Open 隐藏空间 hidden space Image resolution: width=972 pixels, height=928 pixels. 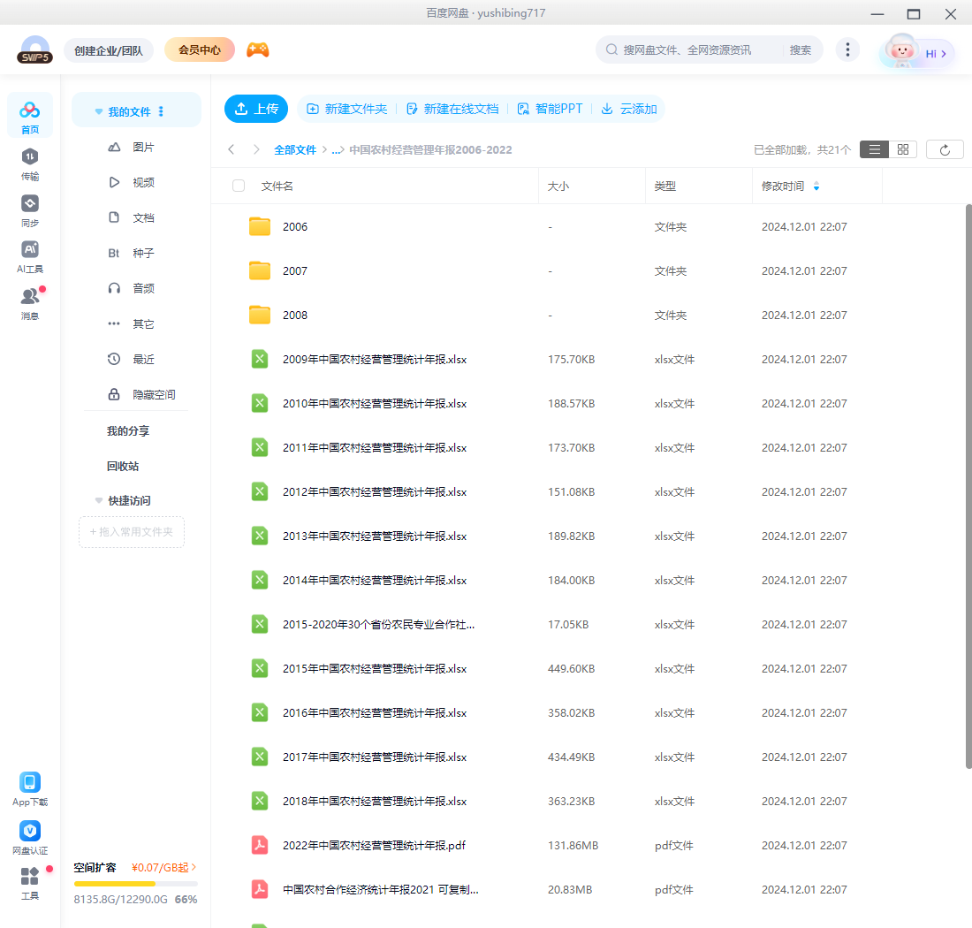(141, 394)
